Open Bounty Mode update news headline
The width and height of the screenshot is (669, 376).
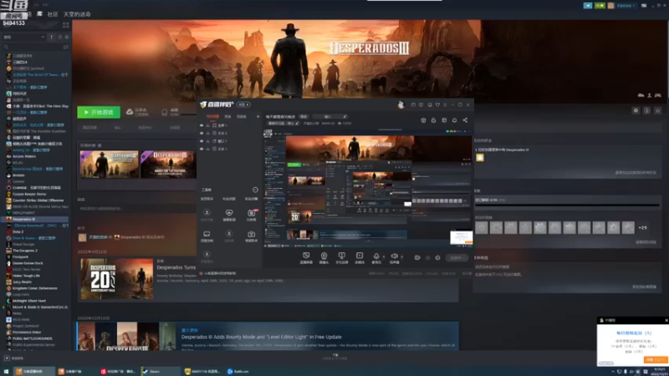pyautogui.click(x=262, y=337)
